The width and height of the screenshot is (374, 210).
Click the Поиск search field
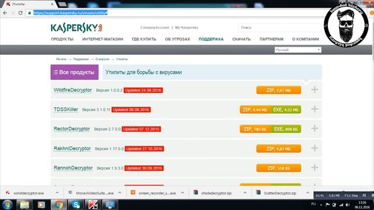(279, 27)
